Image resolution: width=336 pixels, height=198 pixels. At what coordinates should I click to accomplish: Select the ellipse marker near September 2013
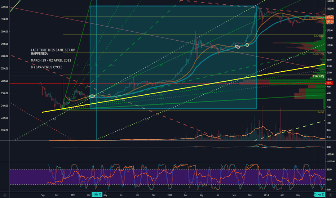click(238, 47)
